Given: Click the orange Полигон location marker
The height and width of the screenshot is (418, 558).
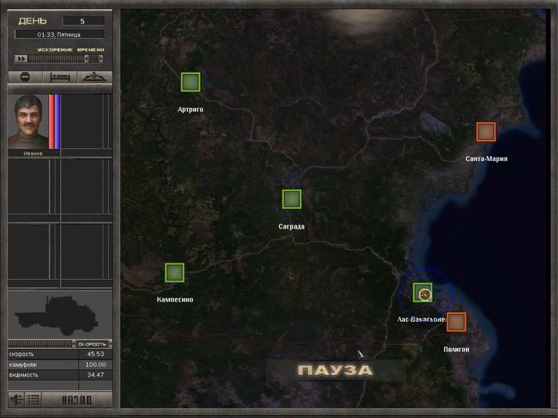Looking at the screenshot, I should point(456,322).
